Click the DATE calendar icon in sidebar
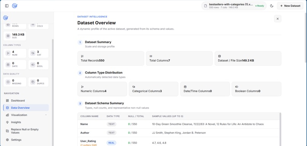 tap(8, 65)
